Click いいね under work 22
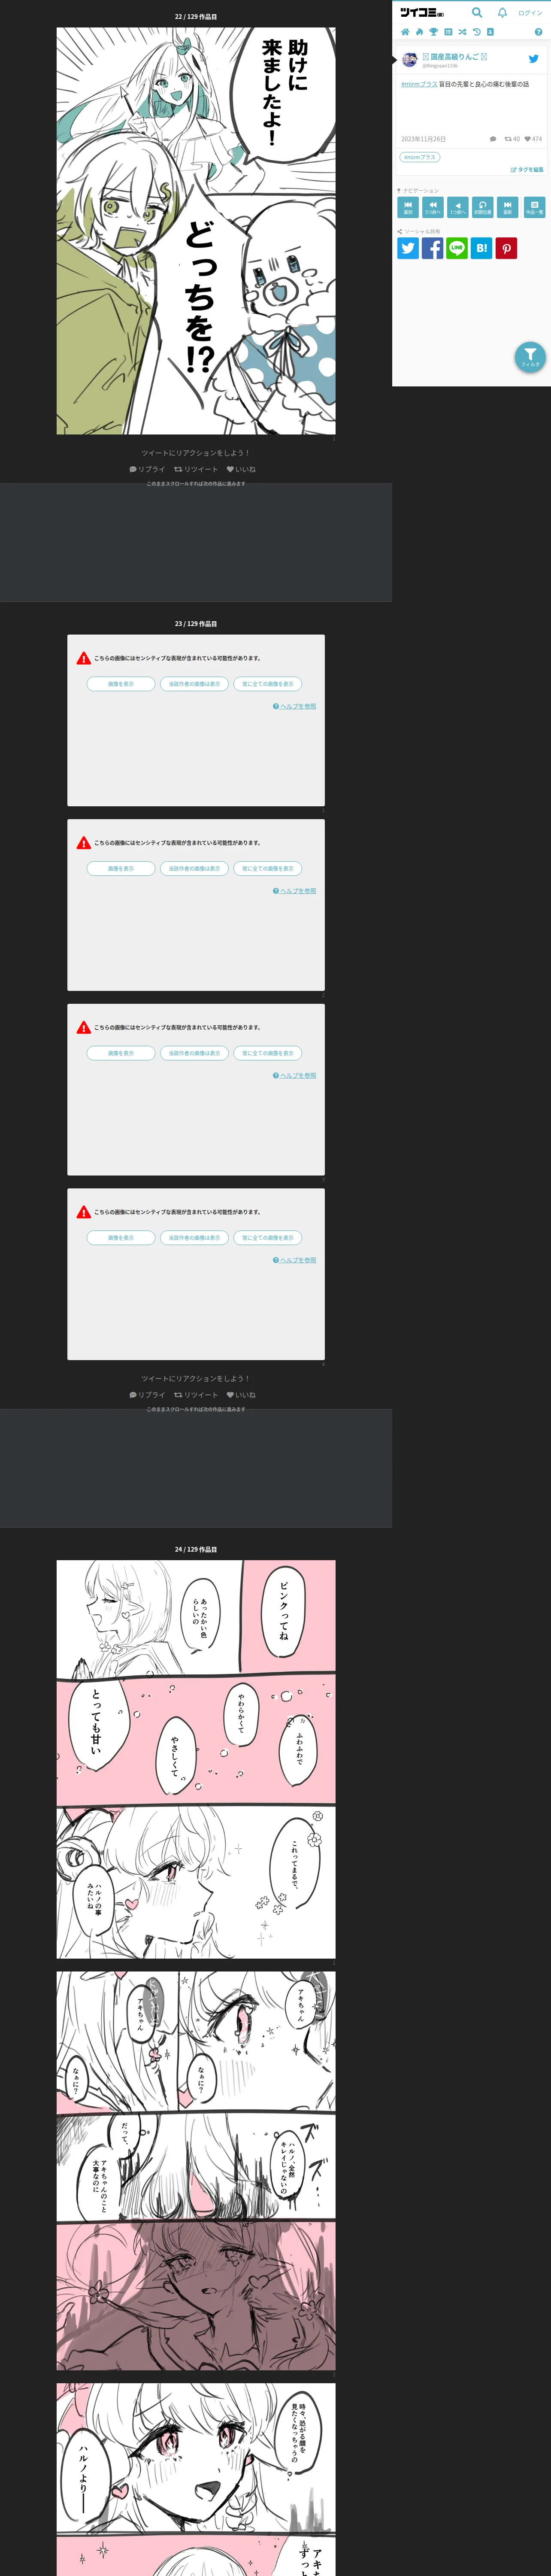 241,469
